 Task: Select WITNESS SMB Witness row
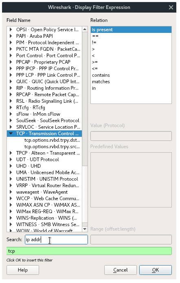[x=44, y=225]
